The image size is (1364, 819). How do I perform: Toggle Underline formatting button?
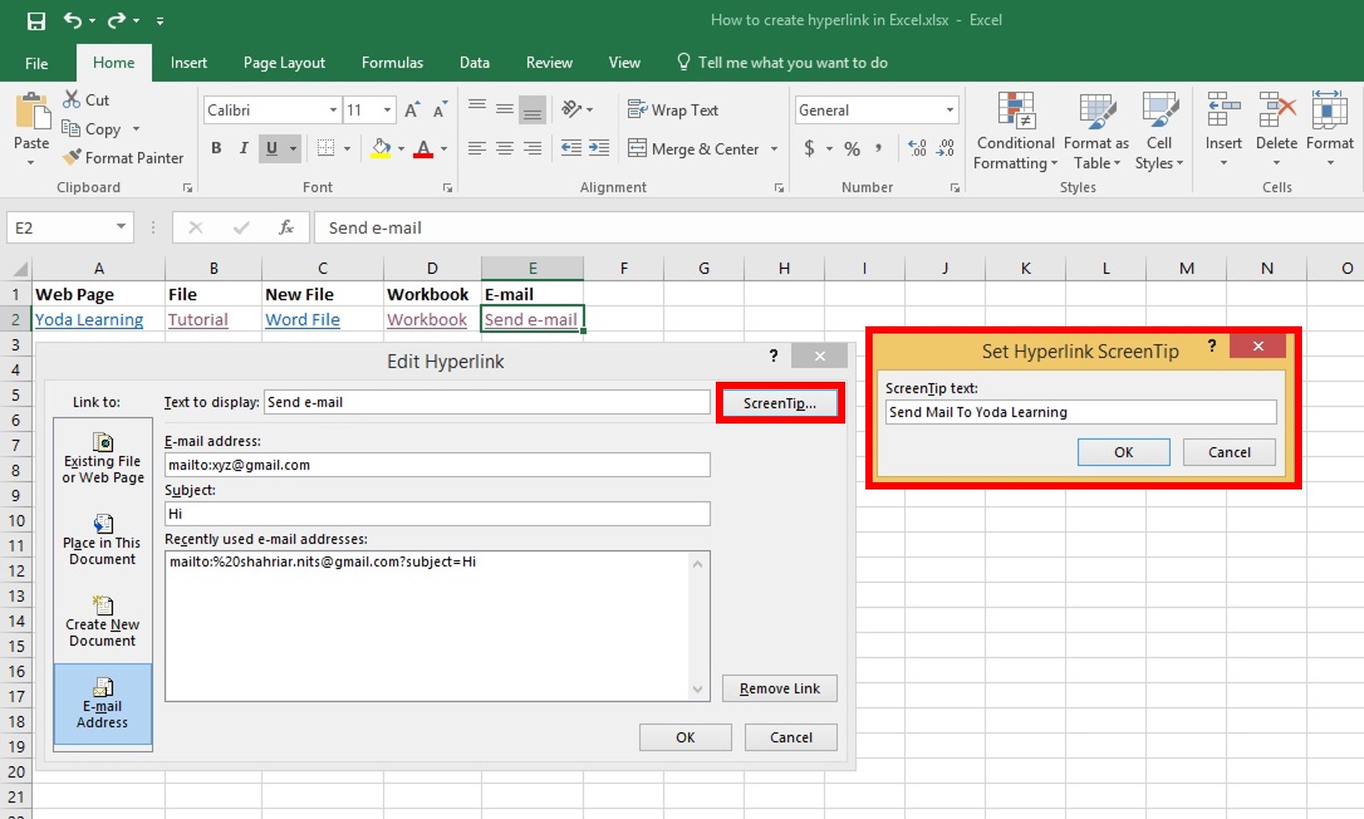(272, 148)
